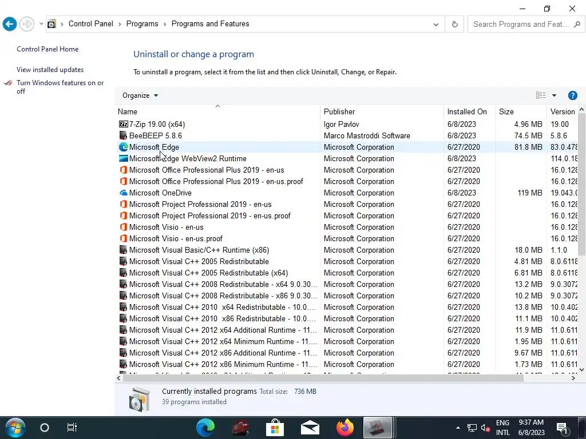Open Cortana search circle on taskbar
Screen dimensions: 586x439
pos(45,428)
